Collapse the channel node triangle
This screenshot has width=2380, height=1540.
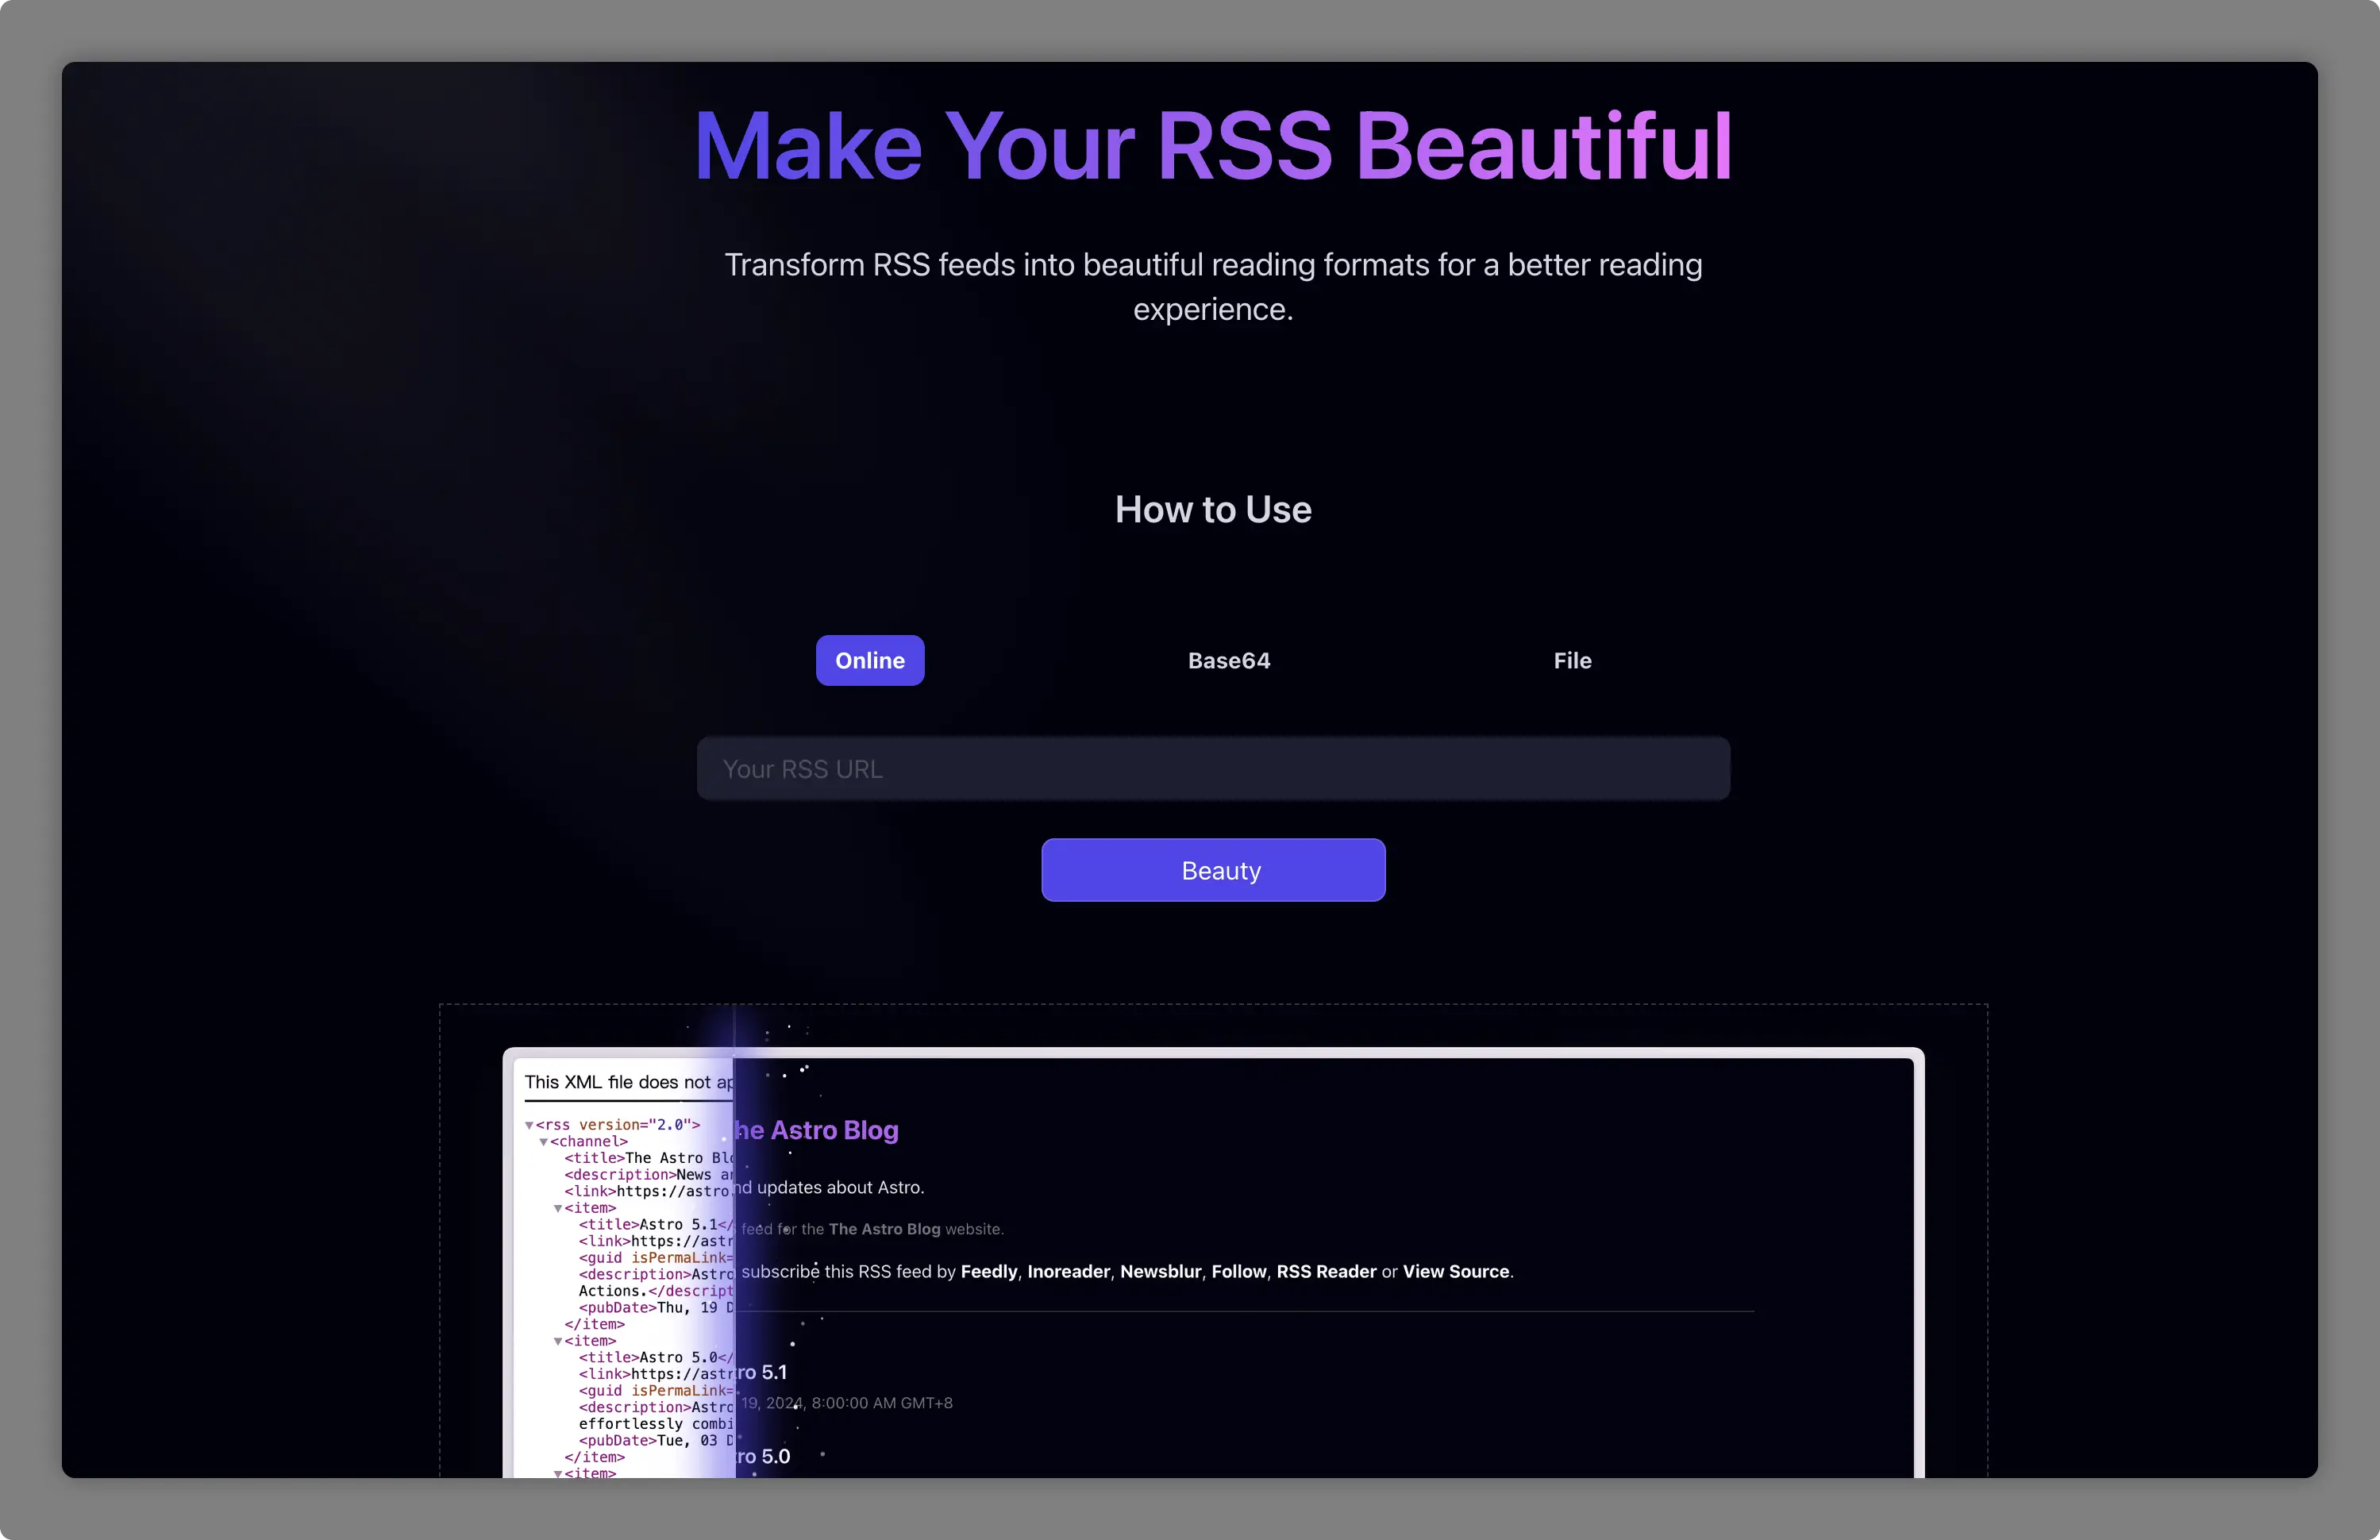point(543,1142)
